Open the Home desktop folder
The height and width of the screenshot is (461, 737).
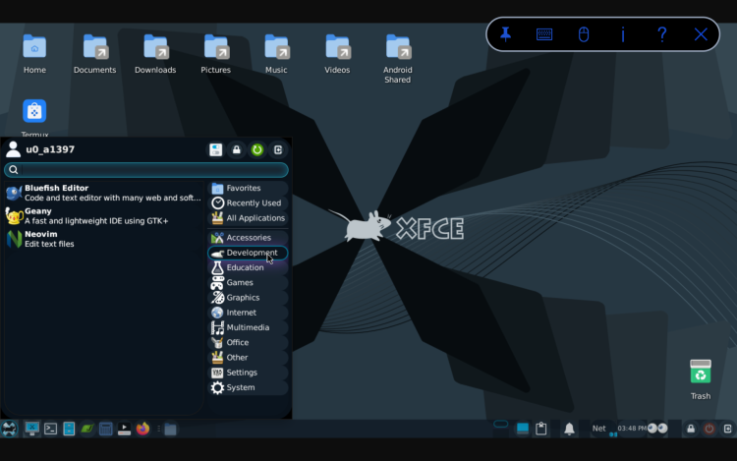click(34, 54)
